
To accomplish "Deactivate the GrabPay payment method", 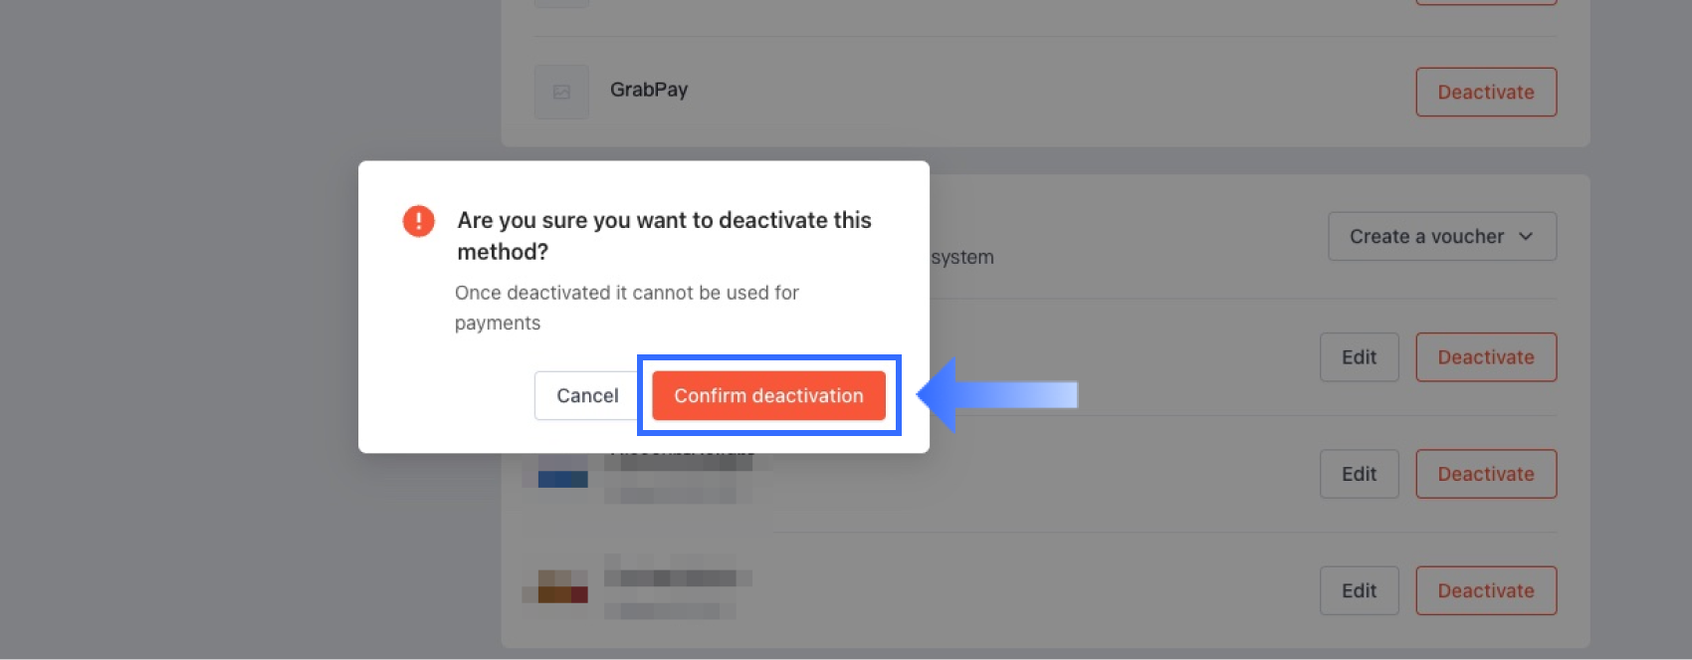I will coord(1486,92).
